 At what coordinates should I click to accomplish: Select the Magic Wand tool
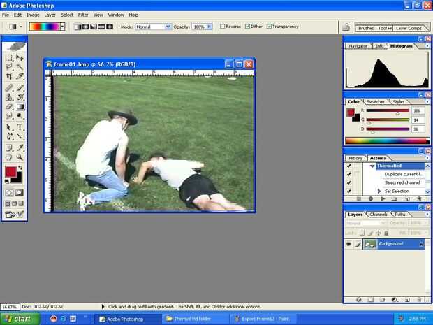[x=20, y=66]
